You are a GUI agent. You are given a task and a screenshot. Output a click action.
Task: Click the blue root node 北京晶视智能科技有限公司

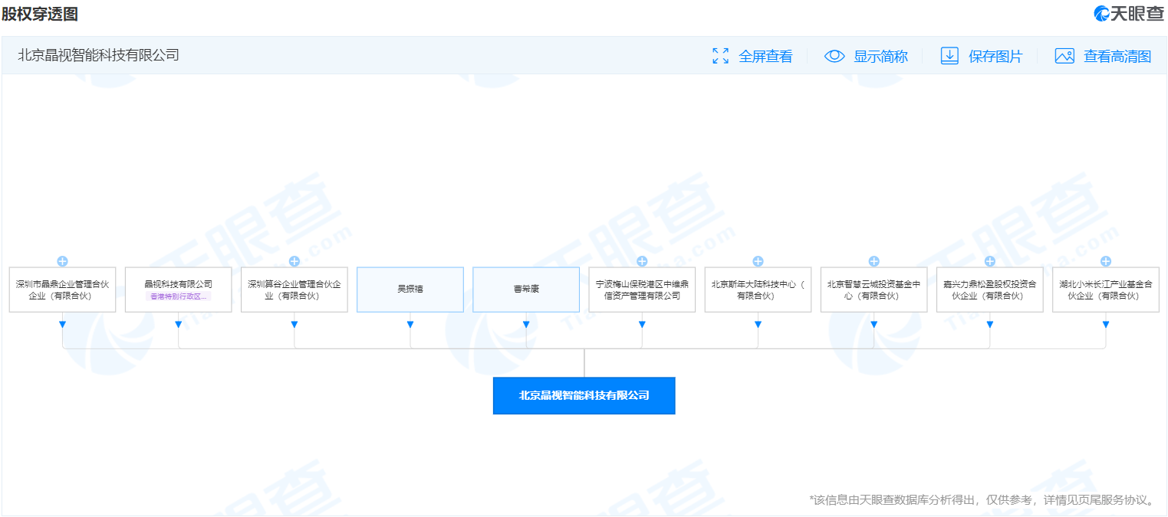(x=584, y=396)
